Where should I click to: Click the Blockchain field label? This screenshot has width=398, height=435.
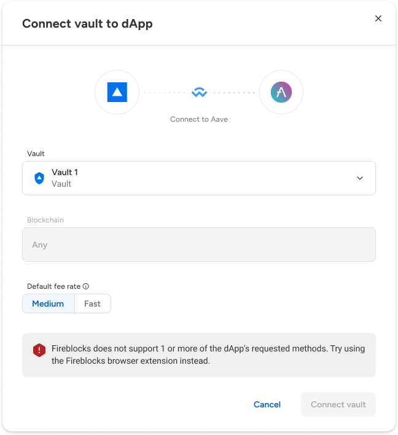45,219
